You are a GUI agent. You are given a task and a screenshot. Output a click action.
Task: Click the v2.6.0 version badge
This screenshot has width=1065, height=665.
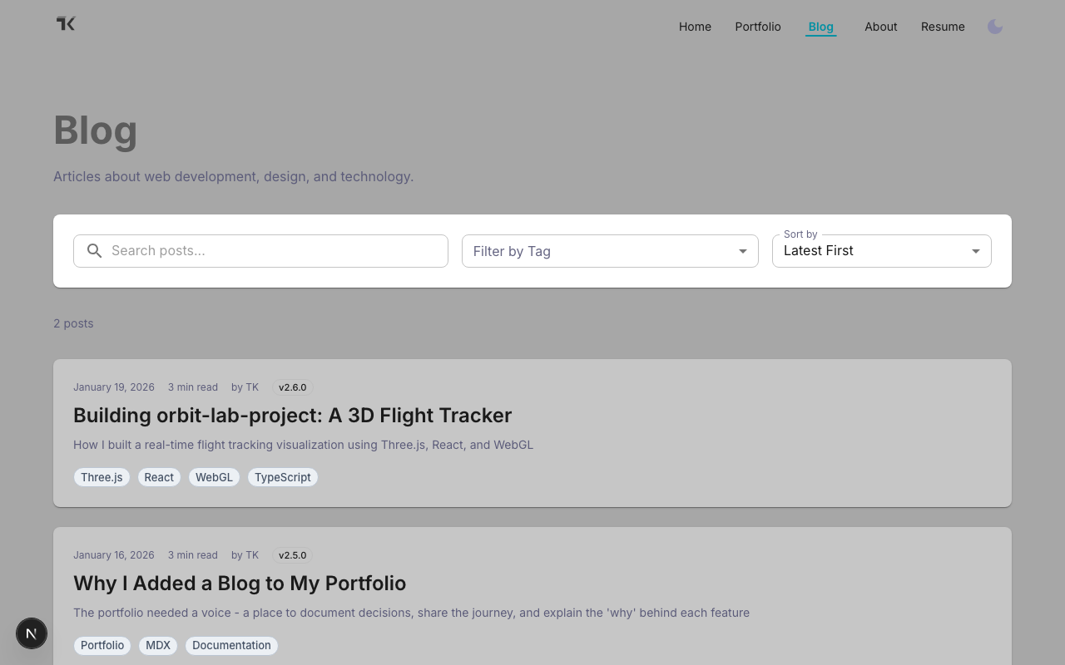292,387
